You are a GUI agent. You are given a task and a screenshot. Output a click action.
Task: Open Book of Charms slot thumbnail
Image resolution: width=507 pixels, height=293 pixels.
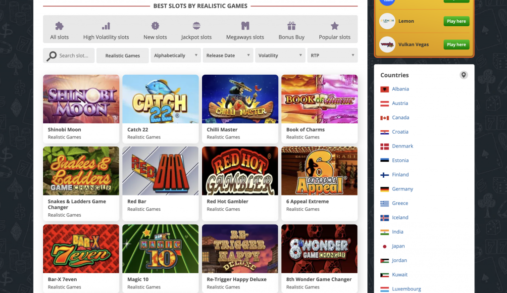[319, 99]
